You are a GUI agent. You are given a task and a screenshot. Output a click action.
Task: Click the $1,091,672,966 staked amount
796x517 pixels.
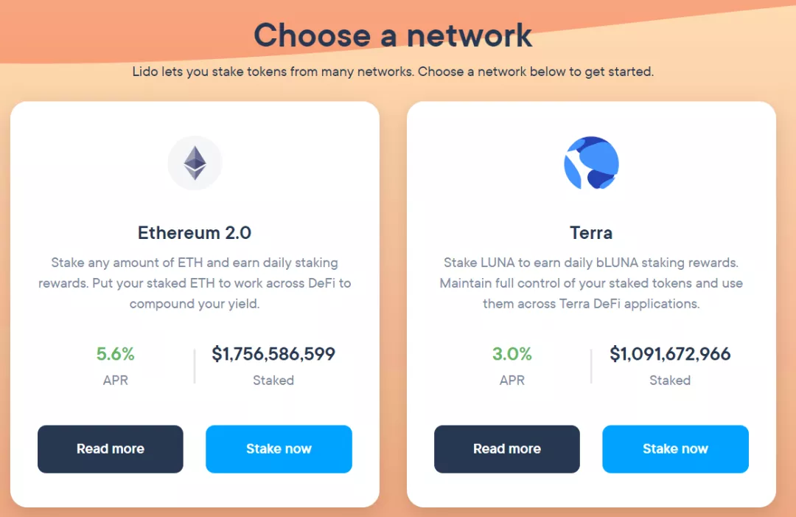[669, 354]
